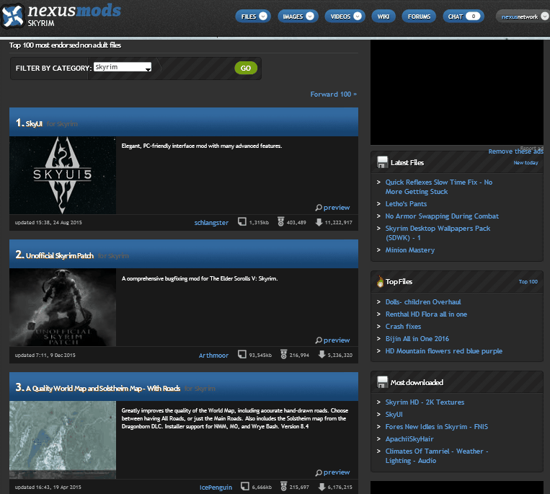The image size is (550, 494).
Task: Open the New today link
Action: coord(525,162)
